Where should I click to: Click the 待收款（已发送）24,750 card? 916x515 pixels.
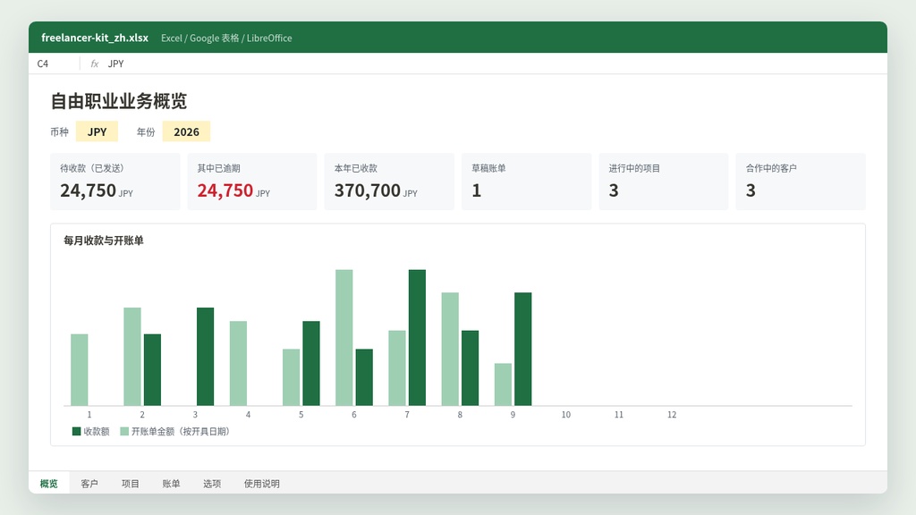pos(115,182)
